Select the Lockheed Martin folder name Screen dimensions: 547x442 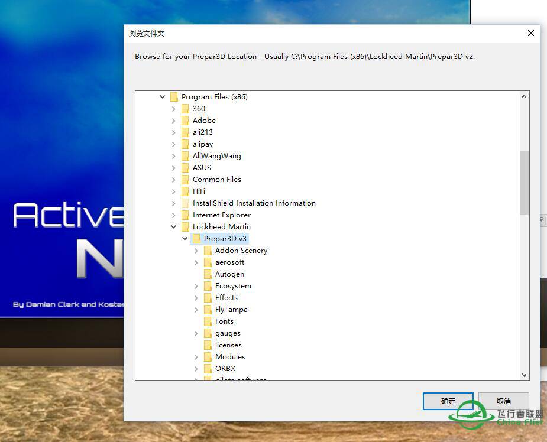222,227
